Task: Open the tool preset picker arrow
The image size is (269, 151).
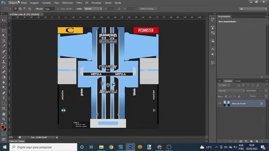Action: pyautogui.click(x=10, y=9)
